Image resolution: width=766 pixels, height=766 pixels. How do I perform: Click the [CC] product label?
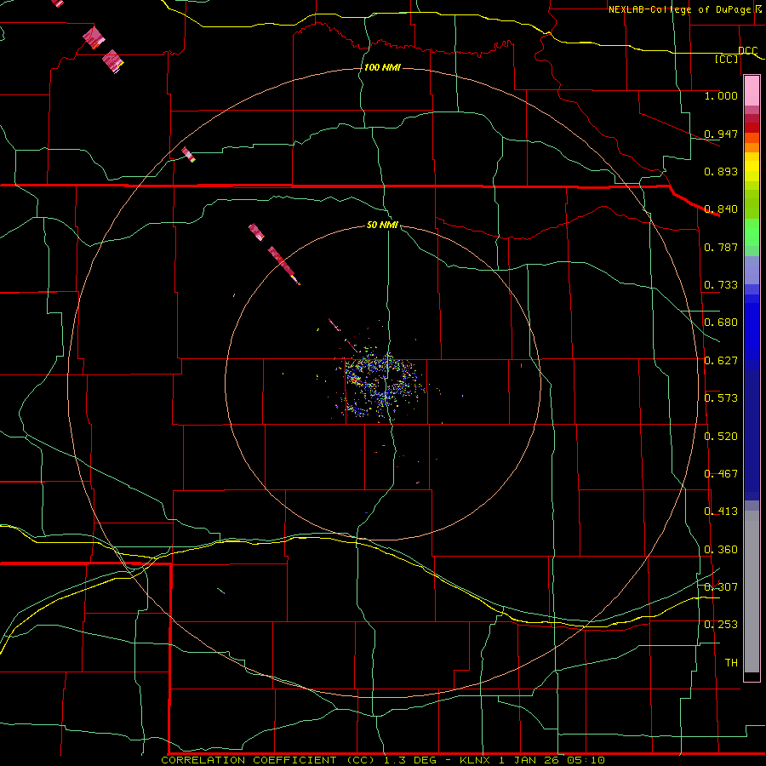727,59
